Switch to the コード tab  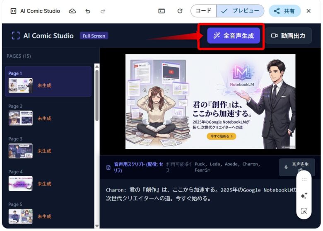click(x=203, y=11)
